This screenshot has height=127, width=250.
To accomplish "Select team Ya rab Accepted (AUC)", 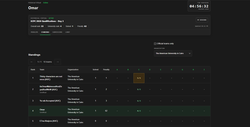I will click(x=50, y=101).
